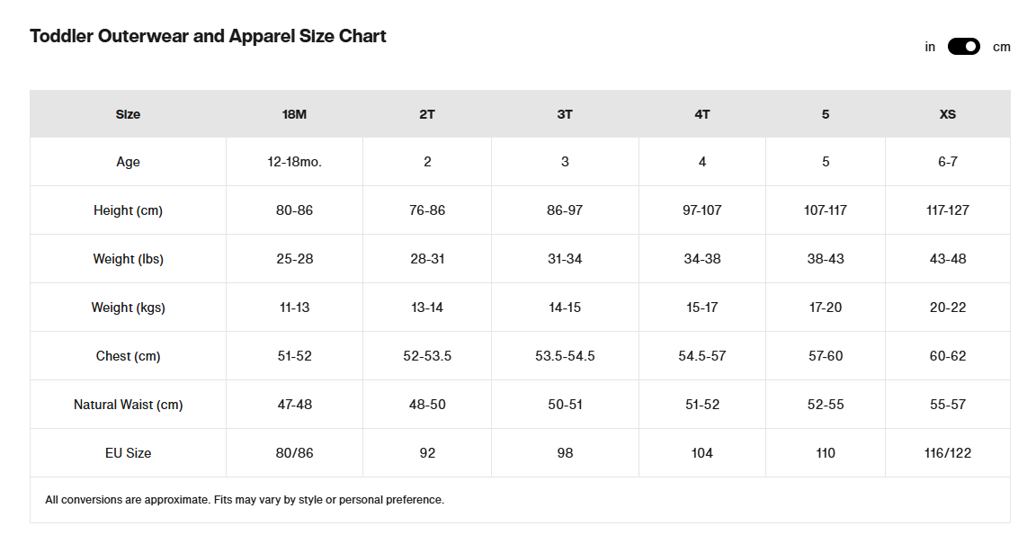Click the 12-18mo. age cell
This screenshot has height=553, width=1036.
point(294,162)
